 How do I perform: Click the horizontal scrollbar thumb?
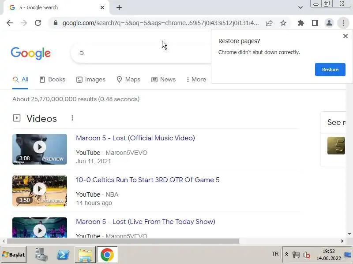tap(123, 241)
